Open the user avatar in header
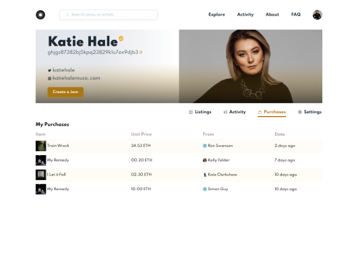The height and width of the screenshot is (255, 358). click(318, 15)
